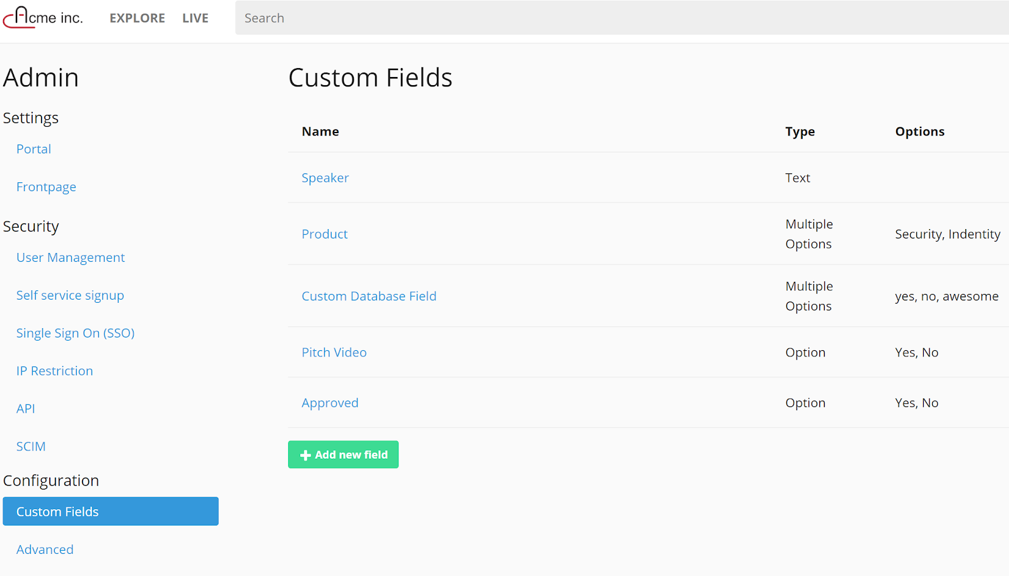Open the LIVE menu item
The height and width of the screenshot is (576, 1009).
[x=195, y=18]
